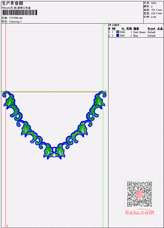
Task: Click the green "1" label atop the vertical guide
Action: point(105,25)
